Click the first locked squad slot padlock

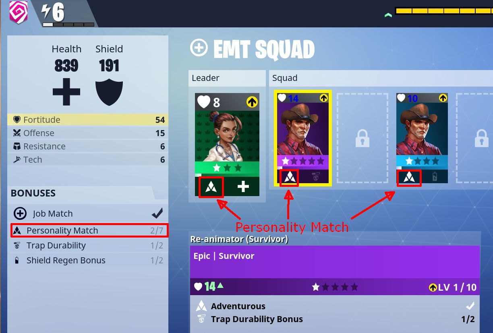pyautogui.click(x=362, y=138)
